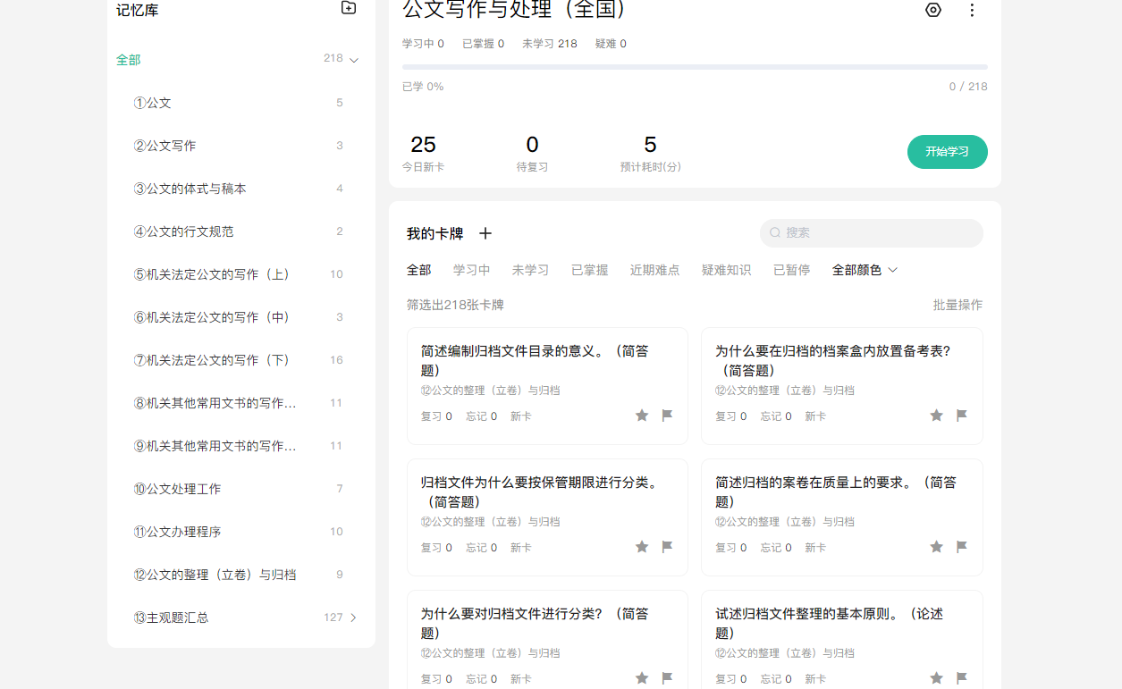Screen dimensions: 1122x689
Task: Flag the card 为什么要在归档的档案盒内放置备考表
Action: click(x=962, y=416)
